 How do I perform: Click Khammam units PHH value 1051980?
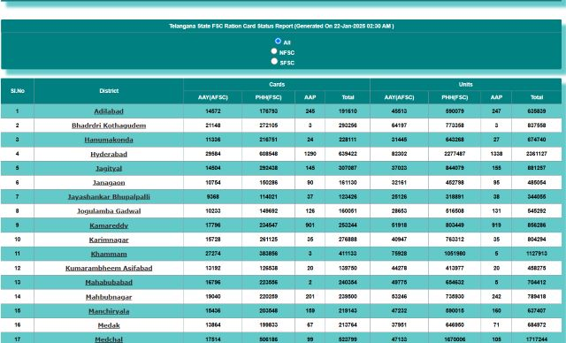point(455,254)
